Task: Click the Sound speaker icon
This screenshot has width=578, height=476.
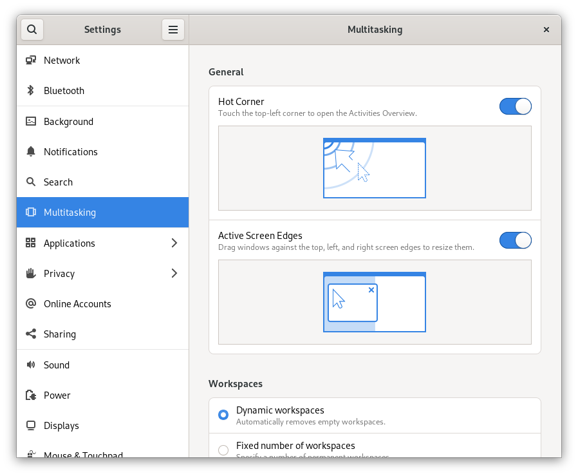Action: pos(31,365)
